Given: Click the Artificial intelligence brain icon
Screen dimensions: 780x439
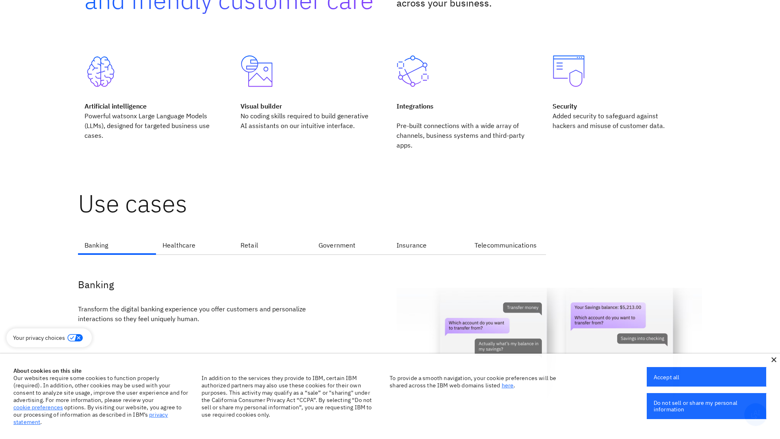Looking at the screenshot, I should pos(101,72).
